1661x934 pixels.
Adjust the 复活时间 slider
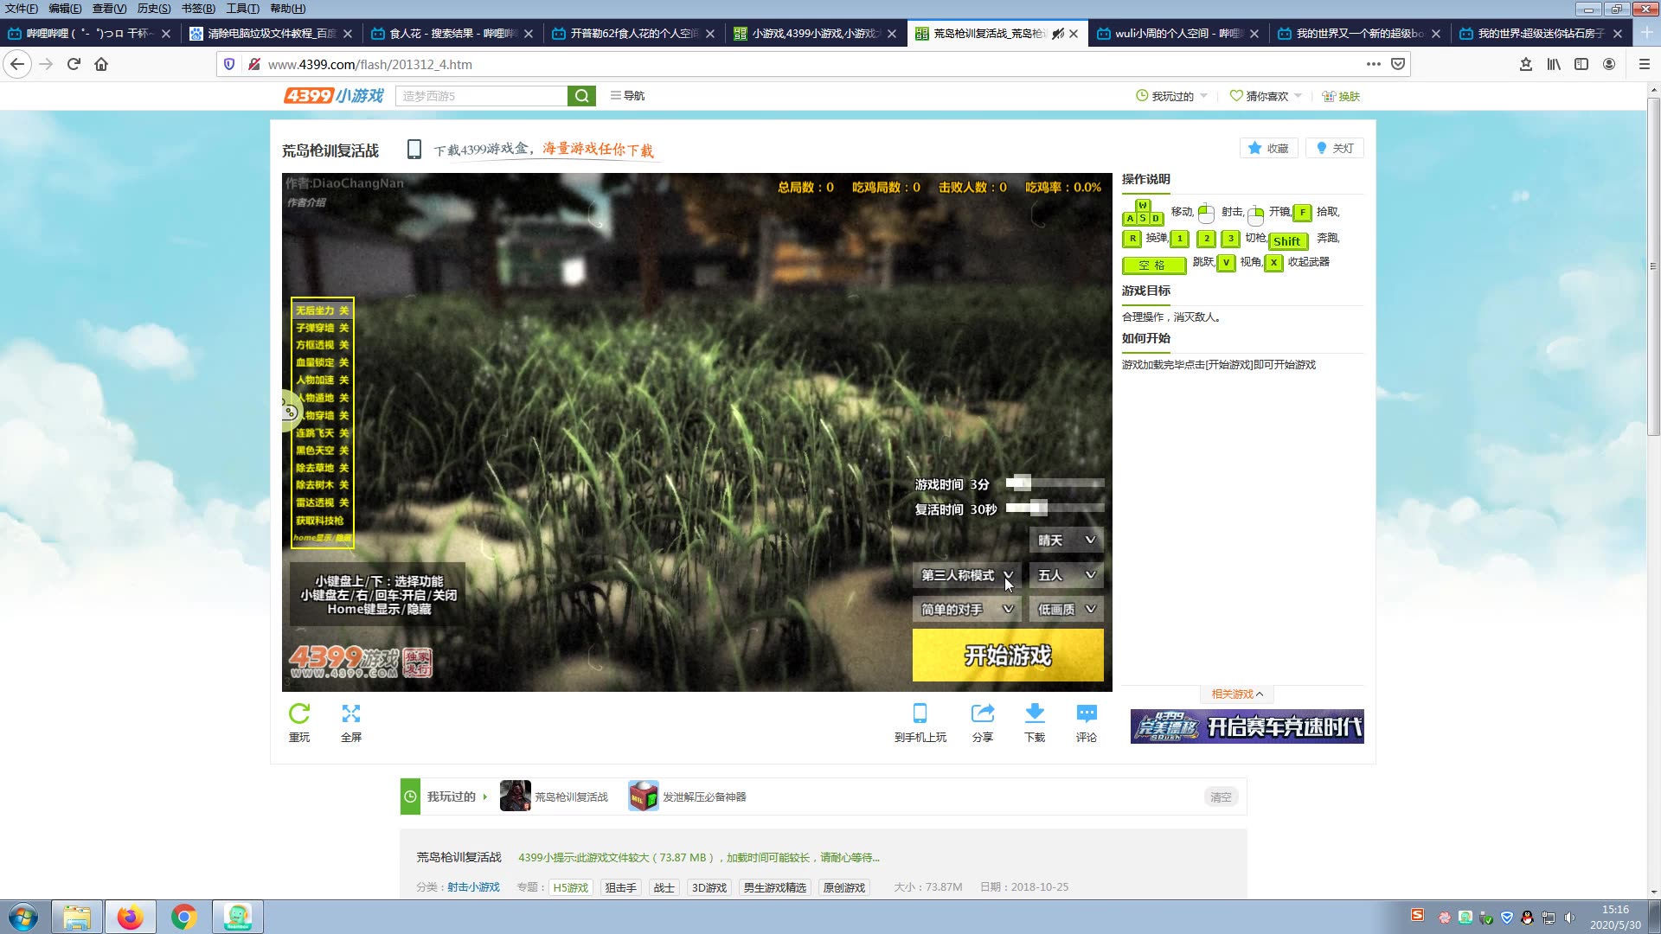point(1055,509)
